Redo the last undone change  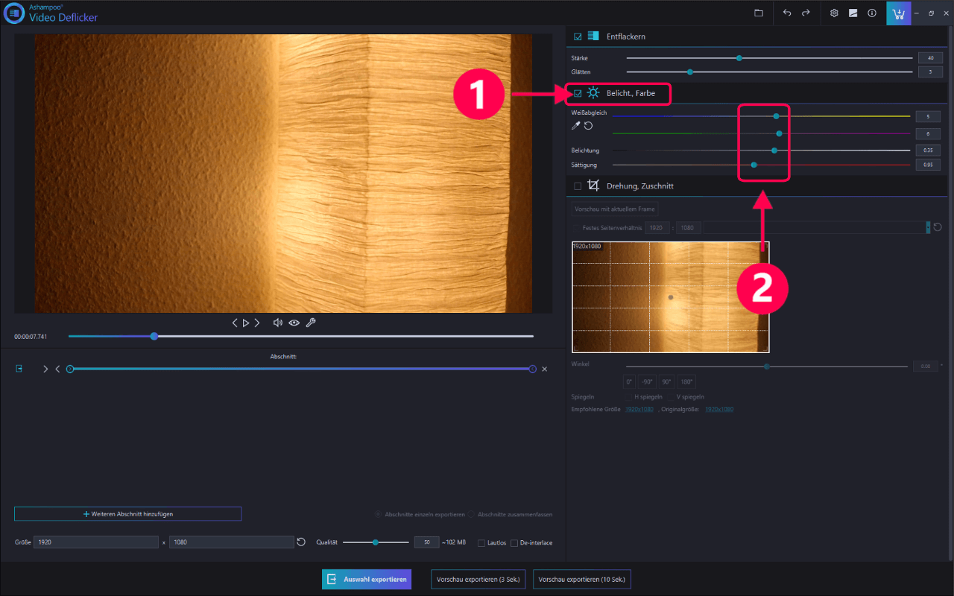click(806, 13)
